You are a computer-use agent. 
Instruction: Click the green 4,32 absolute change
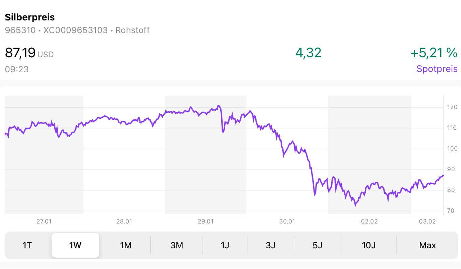[x=308, y=53]
